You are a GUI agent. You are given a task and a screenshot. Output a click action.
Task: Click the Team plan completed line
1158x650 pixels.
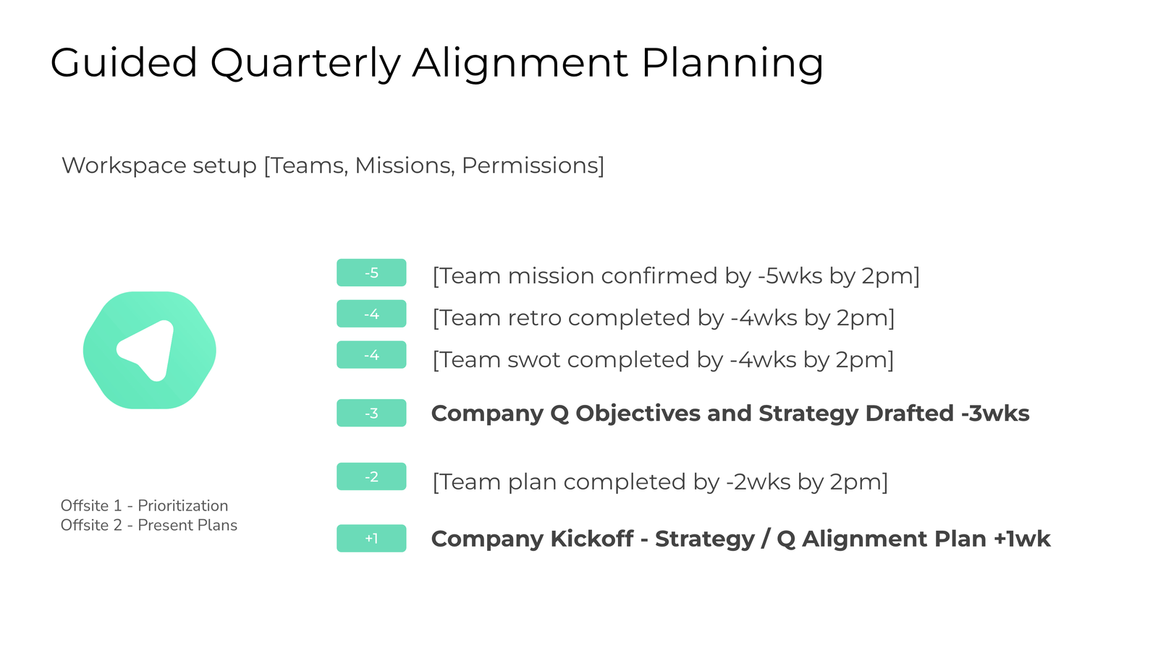[659, 482]
